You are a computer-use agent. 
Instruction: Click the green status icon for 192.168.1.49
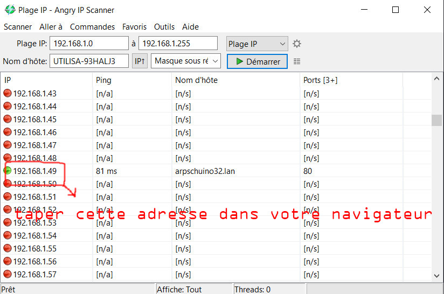tap(8, 171)
